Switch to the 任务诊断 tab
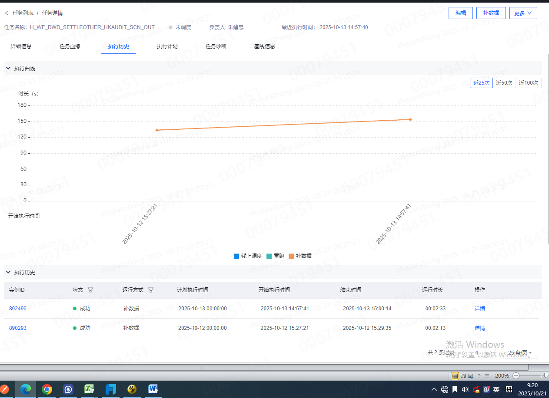This screenshot has width=549, height=398. coord(216,46)
